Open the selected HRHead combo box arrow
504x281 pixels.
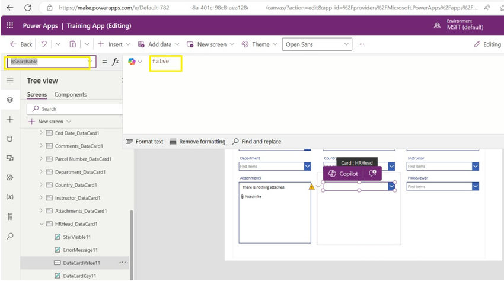391,186
